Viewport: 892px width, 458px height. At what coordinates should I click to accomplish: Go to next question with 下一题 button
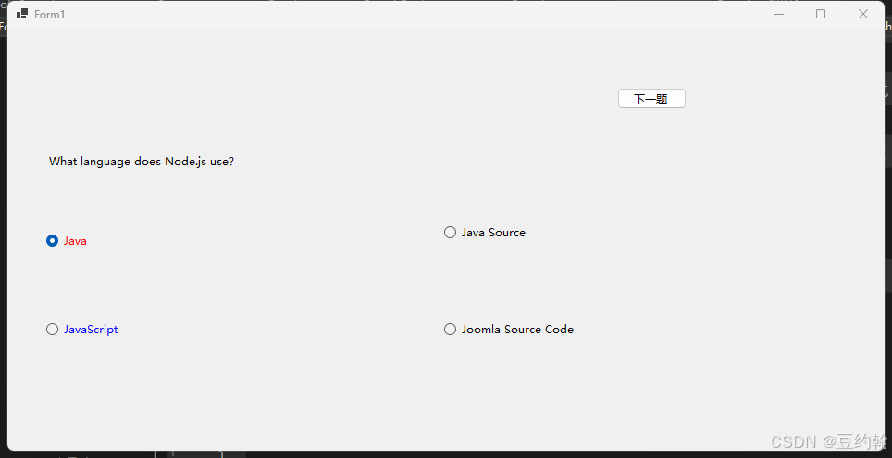pyautogui.click(x=651, y=99)
